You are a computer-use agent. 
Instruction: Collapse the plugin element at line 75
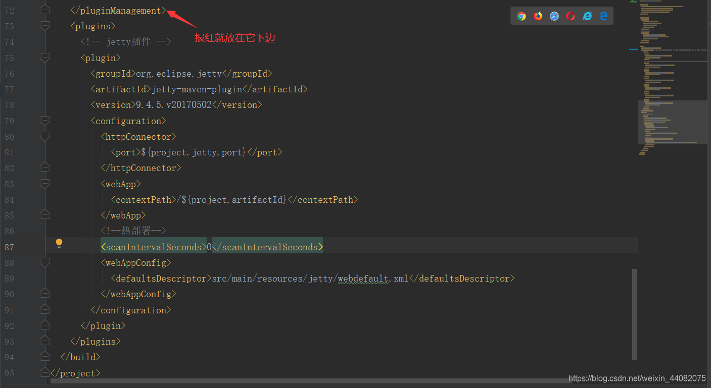(x=44, y=58)
